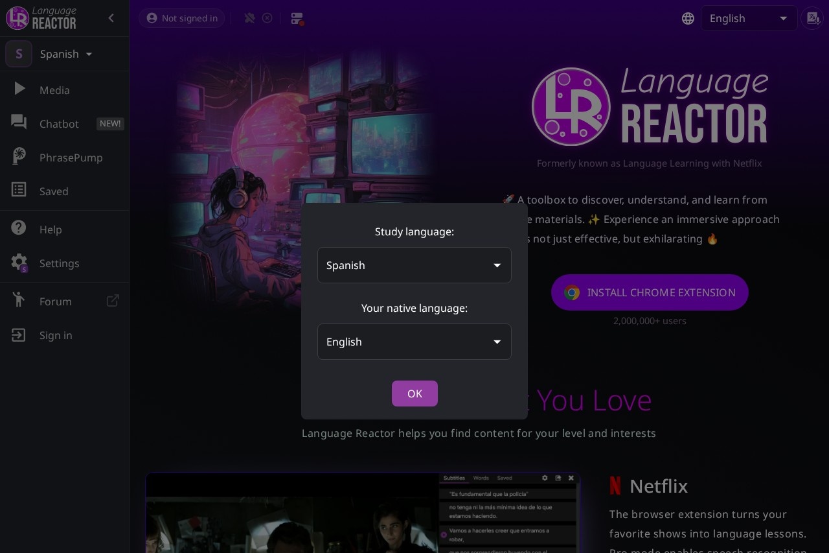Confirm language selection with OK
829x553 pixels.
[x=414, y=394]
